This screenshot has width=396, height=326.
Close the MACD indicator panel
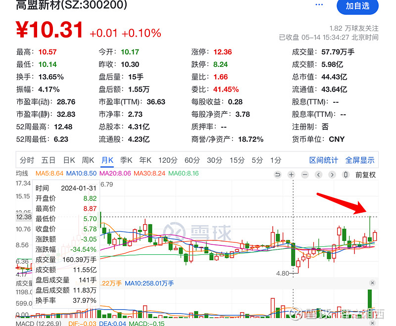tap(372, 323)
